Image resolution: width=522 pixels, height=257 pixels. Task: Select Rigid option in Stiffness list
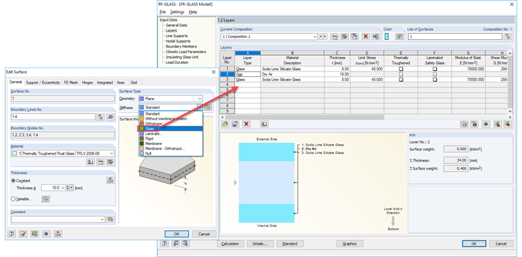[170, 139]
